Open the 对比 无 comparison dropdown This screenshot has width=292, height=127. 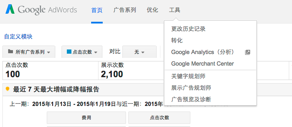tap(139, 52)
